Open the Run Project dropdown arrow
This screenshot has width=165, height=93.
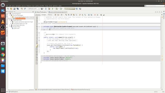pyautogui.click(x=54, y=9)
